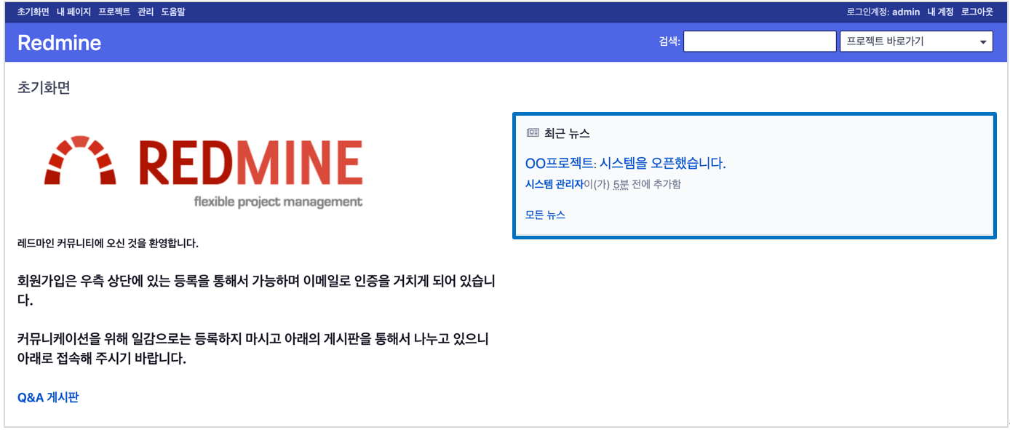This screenshot has height=430, width=1010.
Task: Click 로그아웃 to sign out
Action: [977, 12]
